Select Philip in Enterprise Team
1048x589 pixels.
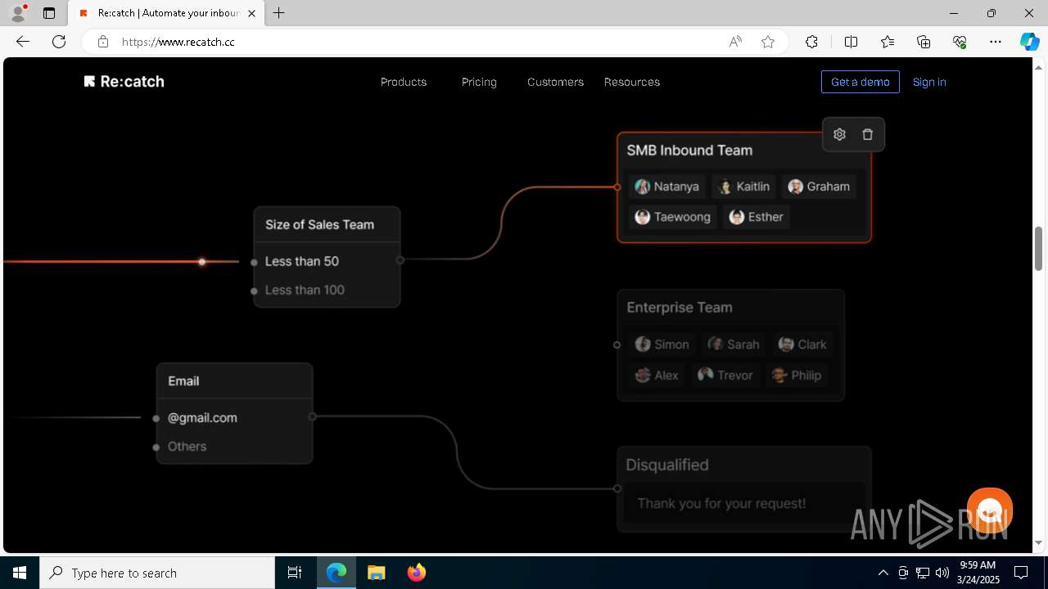click(x=797, y=375)
